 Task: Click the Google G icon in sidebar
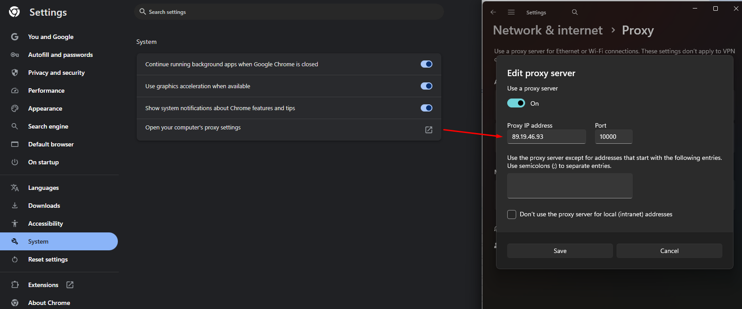point(15,37)
